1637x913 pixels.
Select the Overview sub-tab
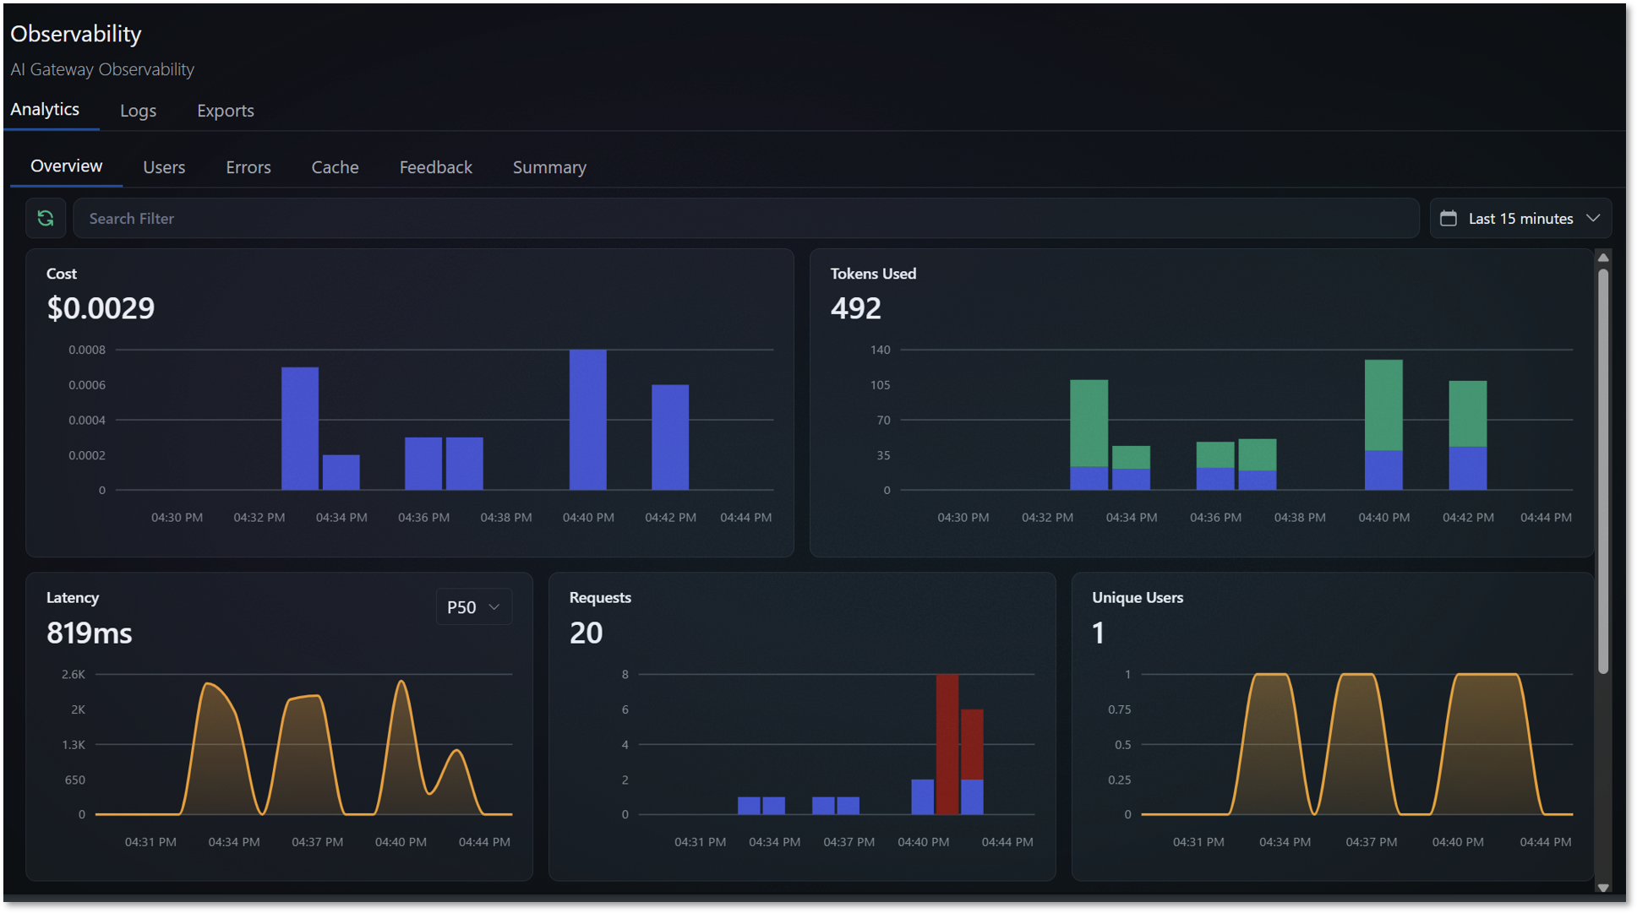click(67, 166)
